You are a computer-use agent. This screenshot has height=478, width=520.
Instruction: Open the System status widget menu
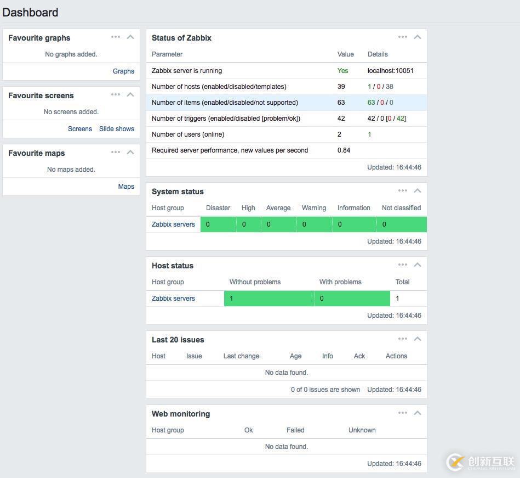point(402,190)
